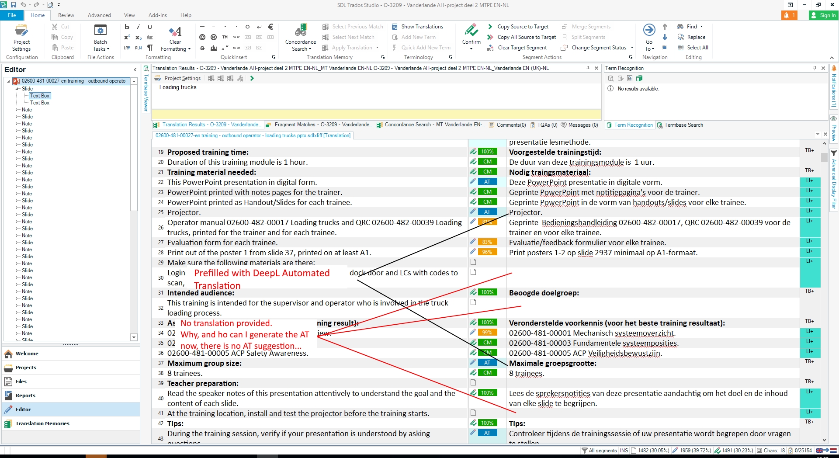Click the Undo arrow

23,5
